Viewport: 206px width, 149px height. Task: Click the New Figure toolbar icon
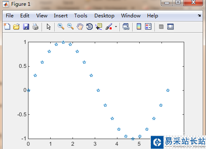point(7,26)
